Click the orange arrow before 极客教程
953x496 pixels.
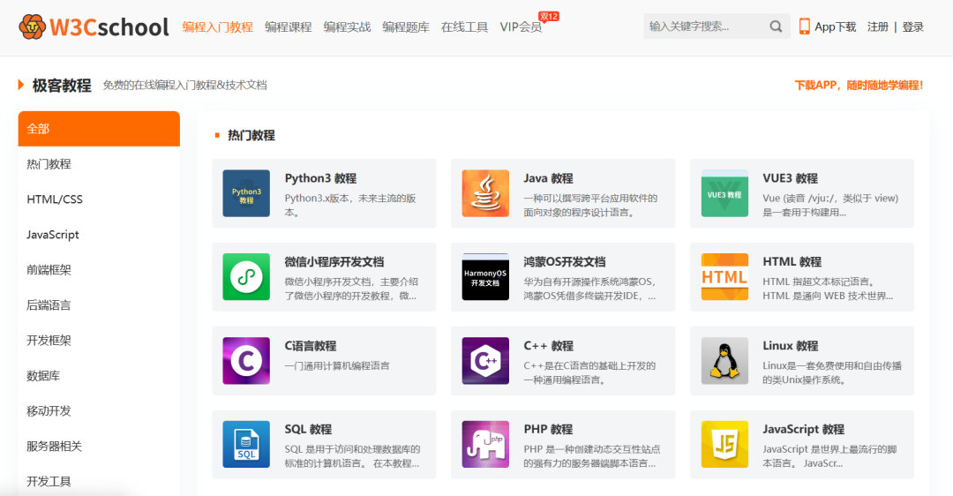pos(21,85)
